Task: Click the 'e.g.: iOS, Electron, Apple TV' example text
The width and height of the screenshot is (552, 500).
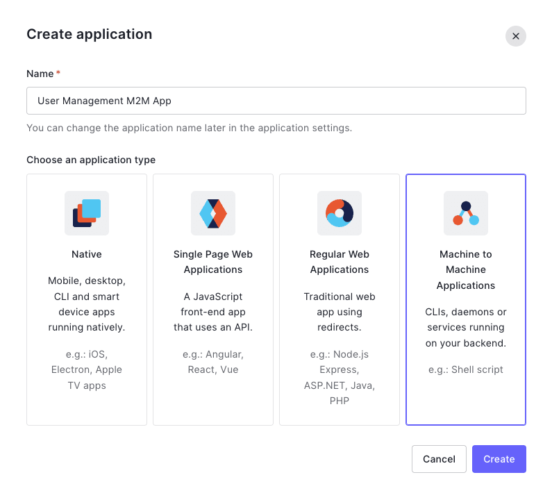Action: point(87,369)
